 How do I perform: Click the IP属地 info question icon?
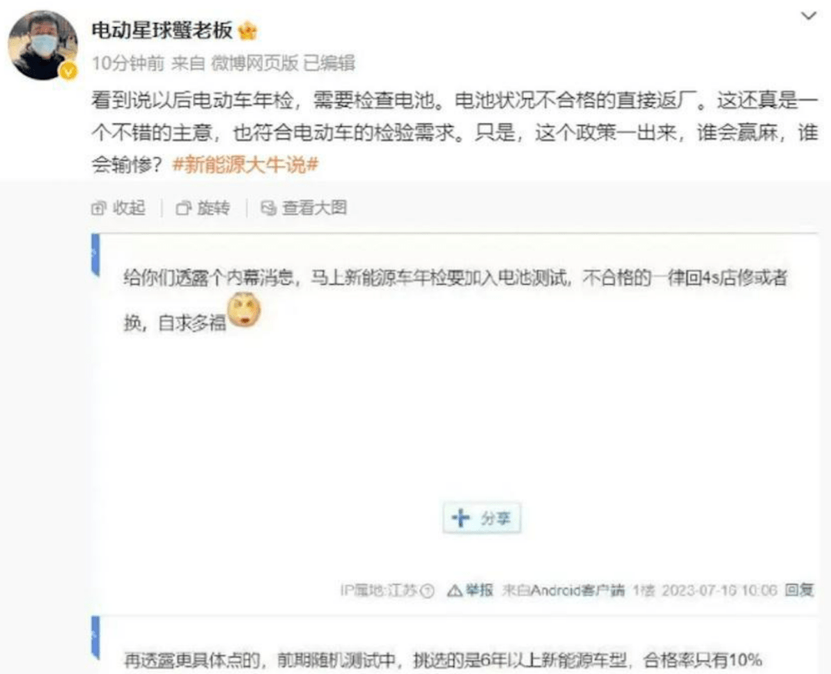pos(427,590)
